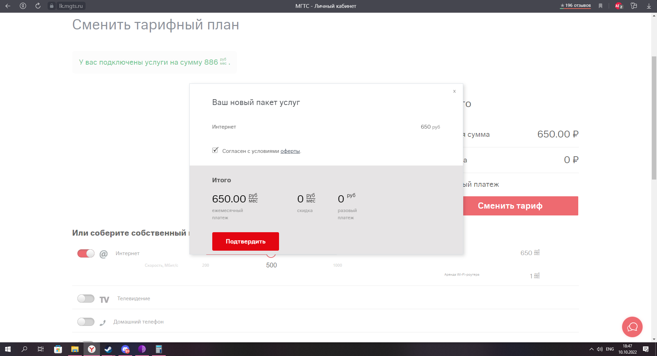This screenshot has width=657, height=356.
Task: Open the taskbar search icon
Action: pyautogui.click(x=24, y=349)
